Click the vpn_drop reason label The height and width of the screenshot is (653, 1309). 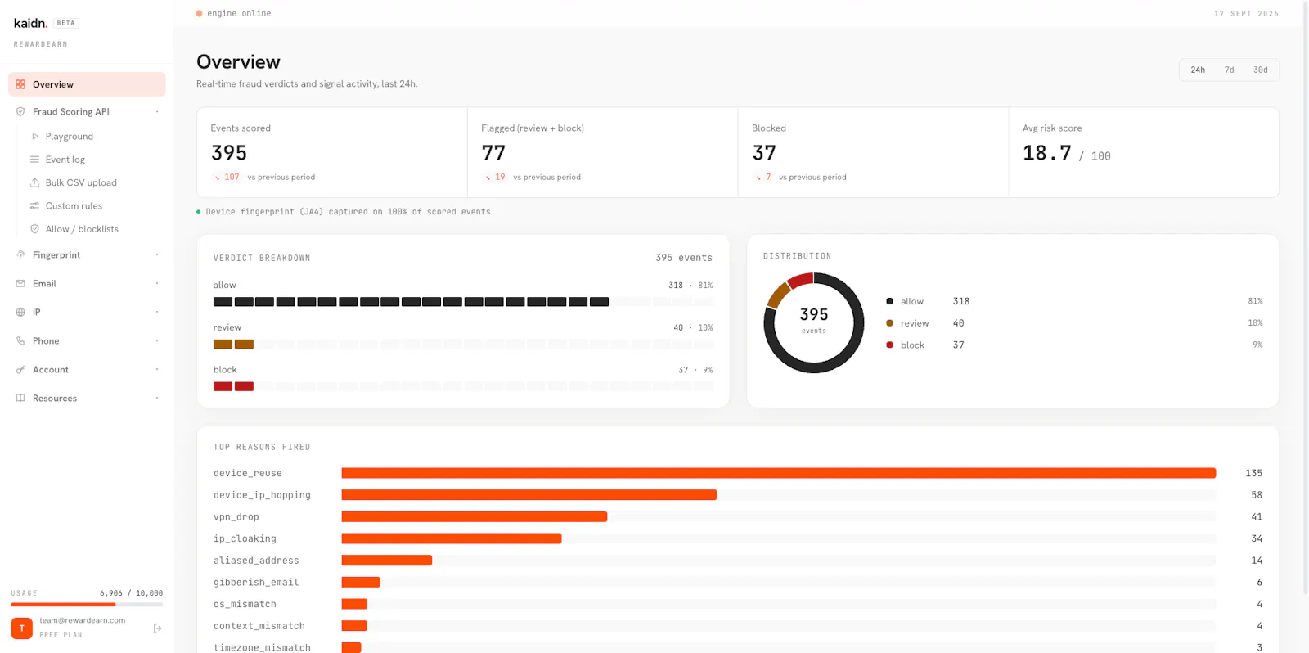point(236,517)
